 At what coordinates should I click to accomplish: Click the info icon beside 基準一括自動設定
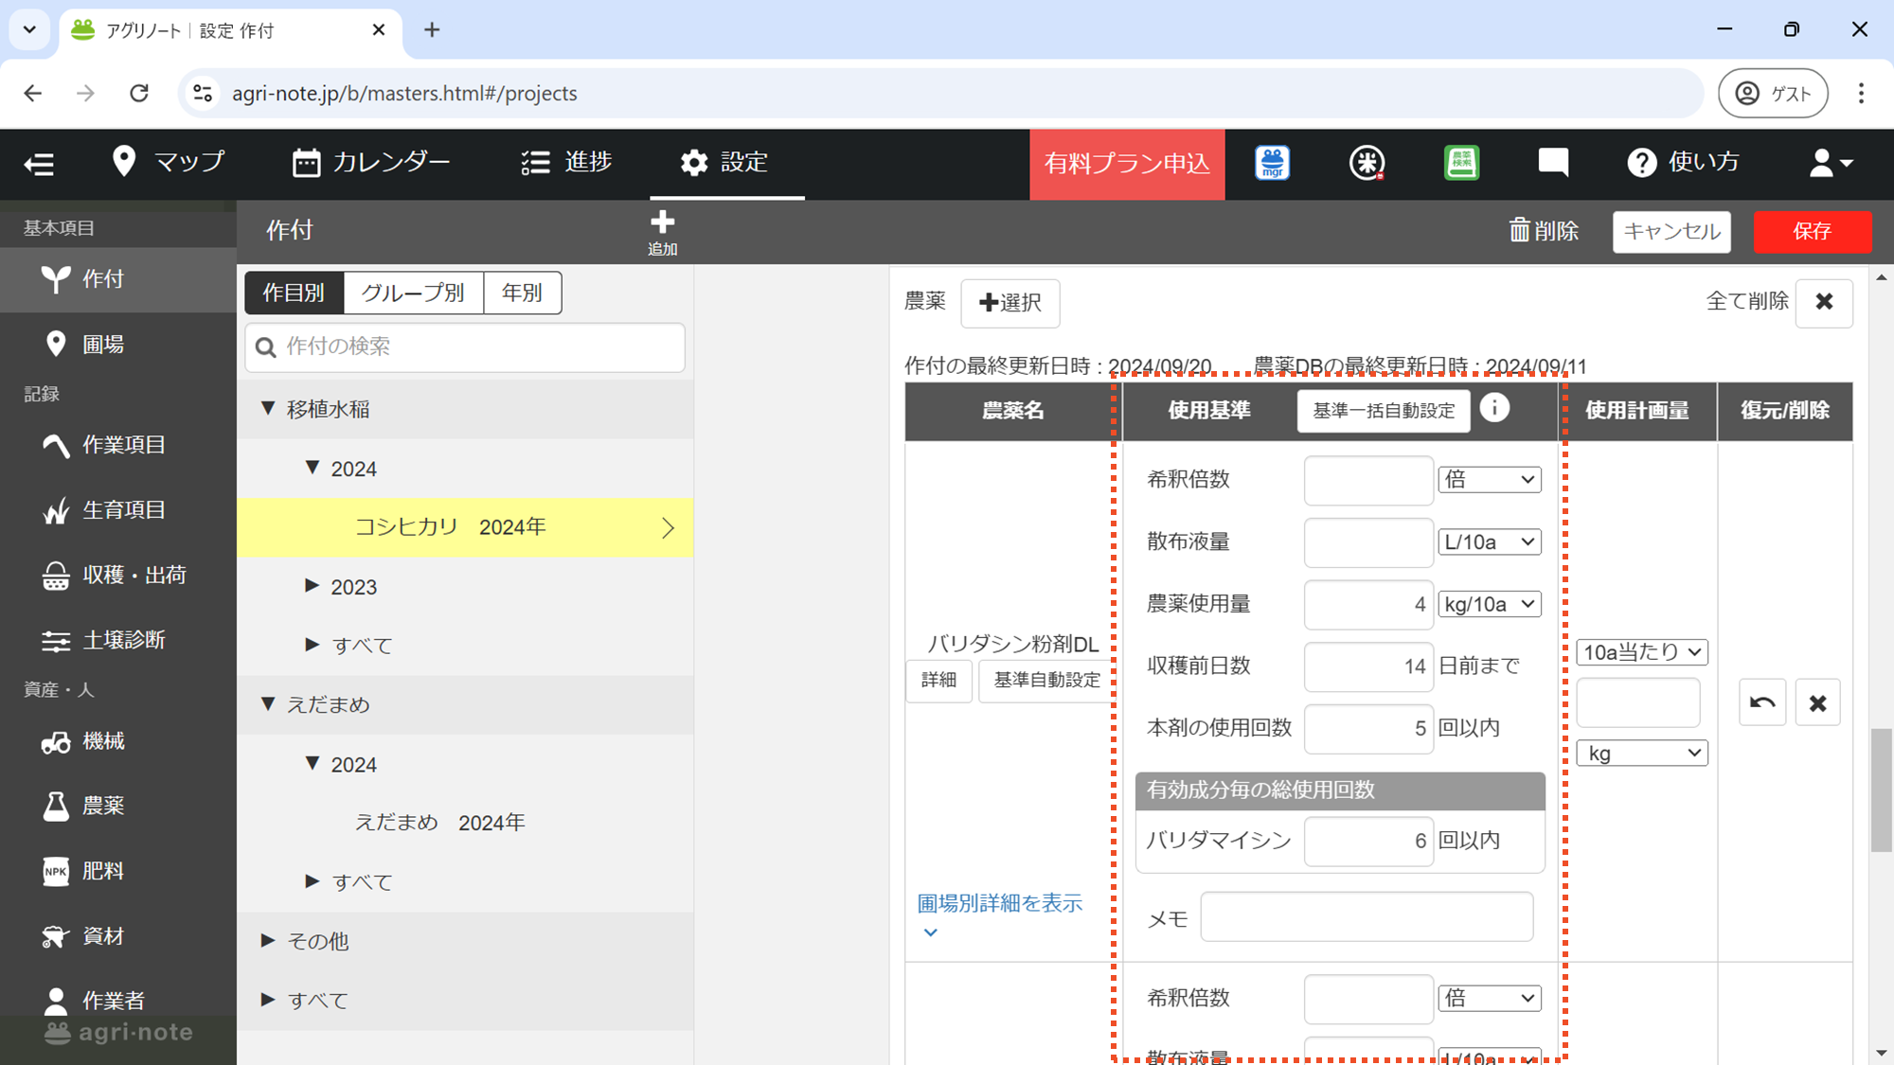coord(1494,408)
